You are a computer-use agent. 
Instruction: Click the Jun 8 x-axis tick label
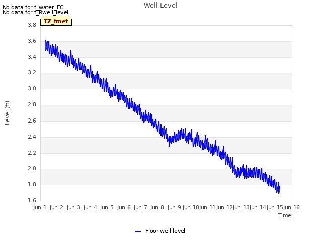point(157,207)
